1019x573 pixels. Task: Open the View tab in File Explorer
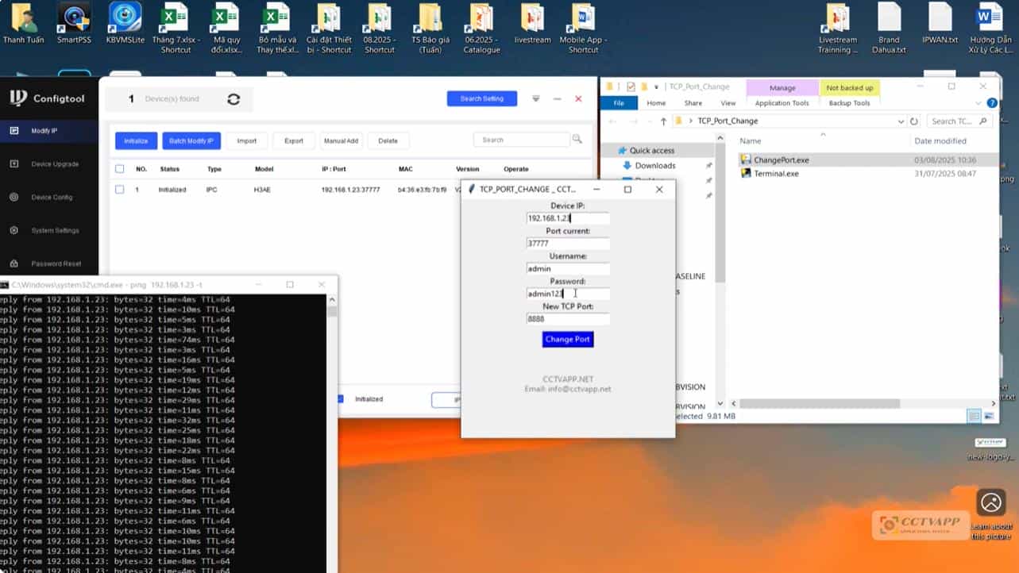pyautogui.click(x=728, y=103)
